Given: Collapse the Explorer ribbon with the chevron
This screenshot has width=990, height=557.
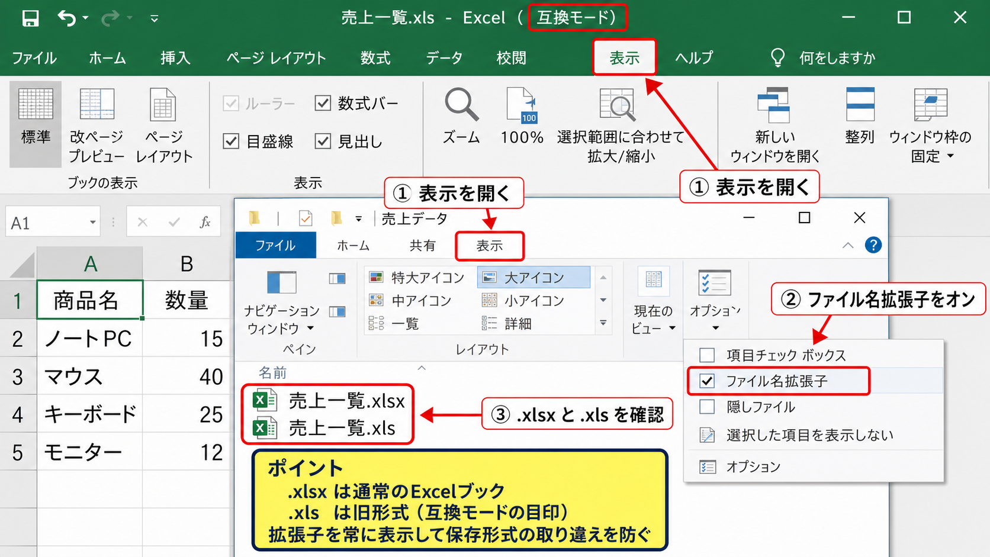Looking at the screenshot, I should point(848,245).
